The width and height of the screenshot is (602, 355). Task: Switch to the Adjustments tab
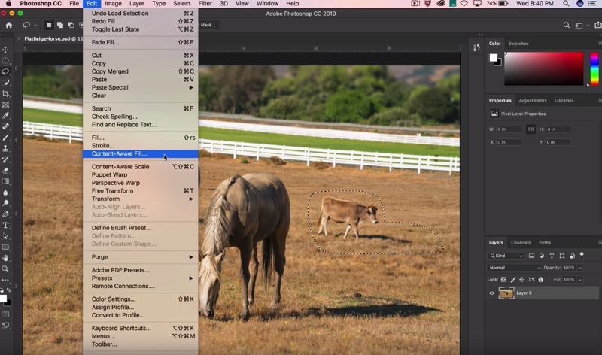533,101
